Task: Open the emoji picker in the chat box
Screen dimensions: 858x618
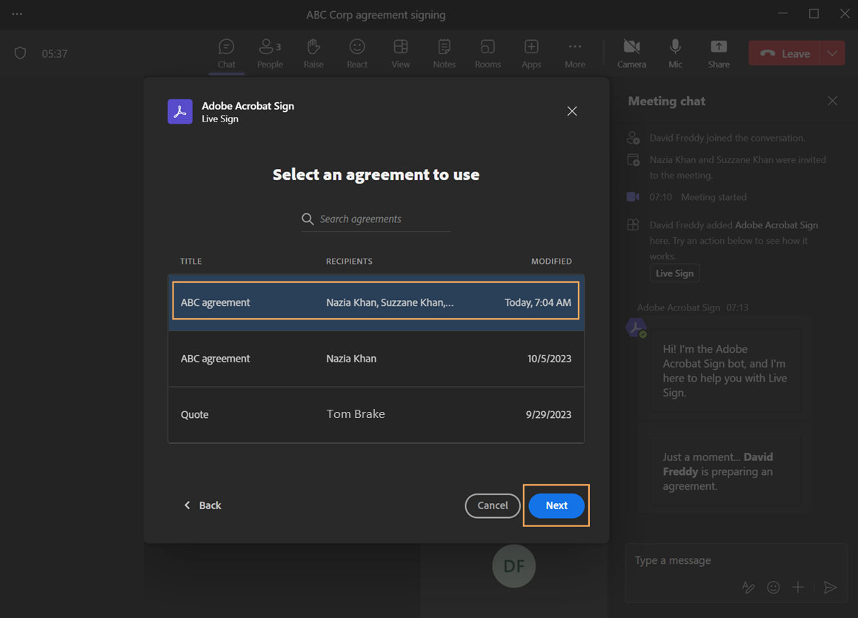Action: click(773, 587)
